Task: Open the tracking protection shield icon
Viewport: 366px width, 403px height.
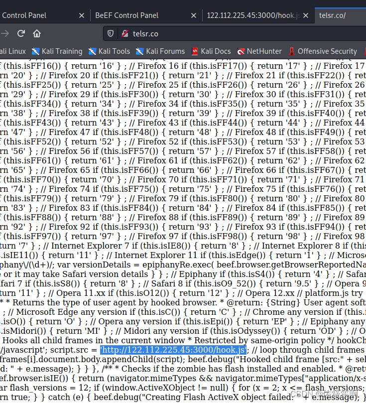Action: pos(111,33)
